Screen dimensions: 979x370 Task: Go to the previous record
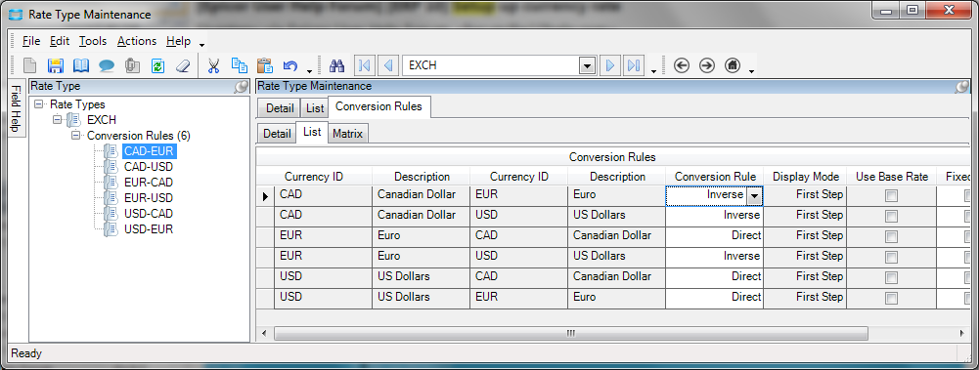387,65
